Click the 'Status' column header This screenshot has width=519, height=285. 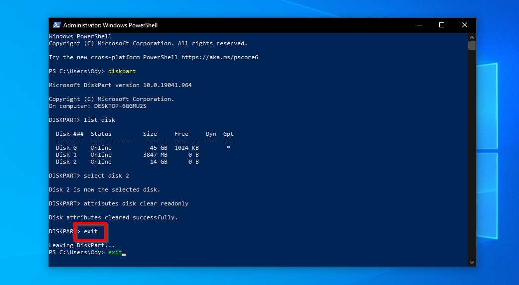[x=101, y=134]
